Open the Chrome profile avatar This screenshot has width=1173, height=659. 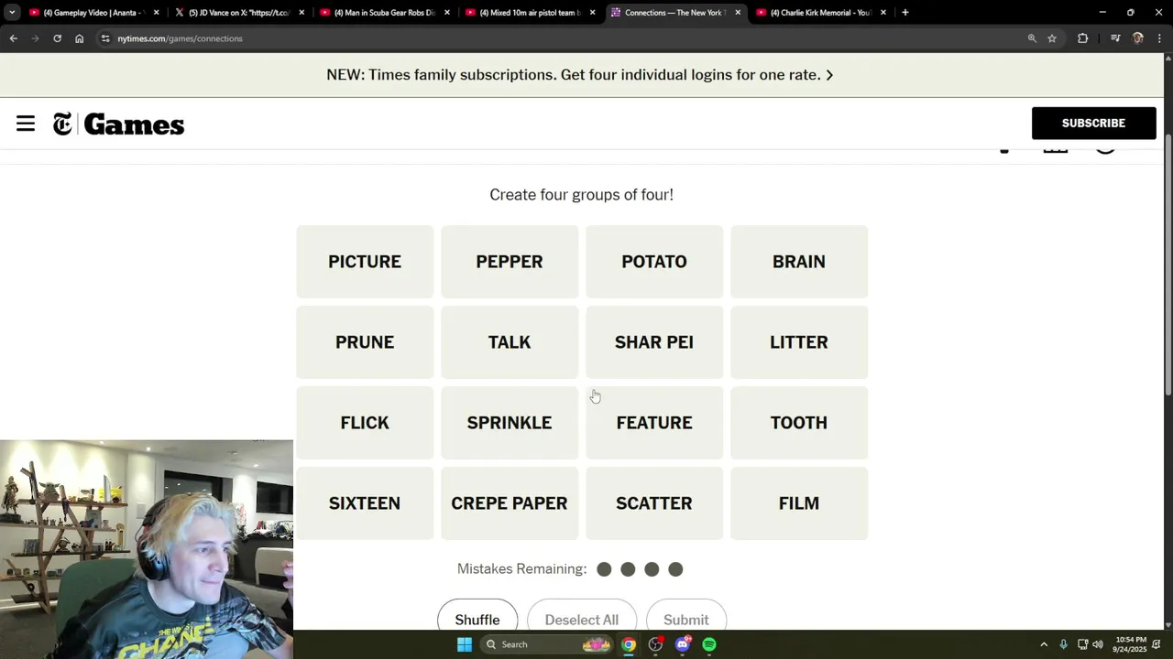1138,38
